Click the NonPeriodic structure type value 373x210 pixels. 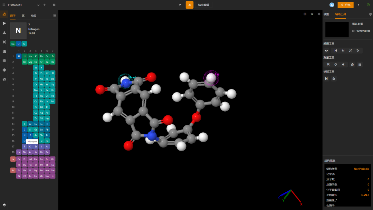click(x=361, y=169)
